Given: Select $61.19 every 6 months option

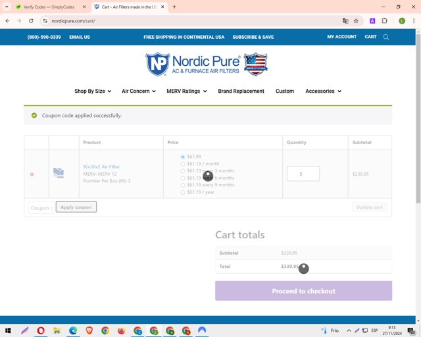Looking at the screenshot, I should (x=183, y=178).
